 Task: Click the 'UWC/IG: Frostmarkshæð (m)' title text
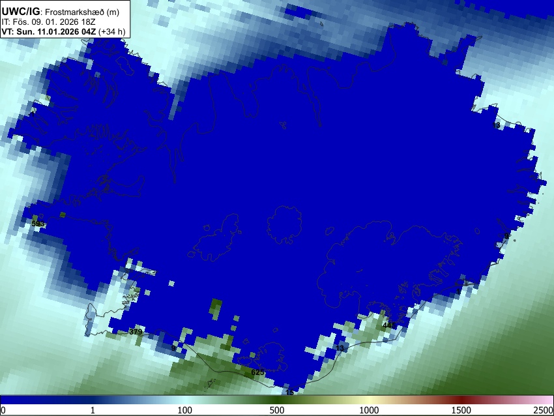click(61, 12)
